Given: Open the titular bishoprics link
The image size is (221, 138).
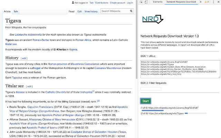Looking at the screenshot, I should coord(83,92).
